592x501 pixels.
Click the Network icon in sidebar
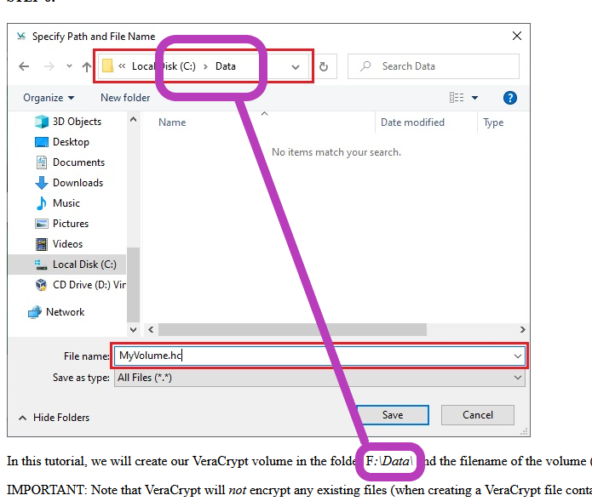coord(35,312)
